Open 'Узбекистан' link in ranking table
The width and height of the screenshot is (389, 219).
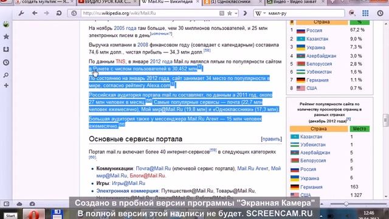pos(313,145)
